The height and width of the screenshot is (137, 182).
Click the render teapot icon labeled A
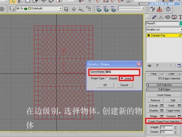tap(99, 9)
